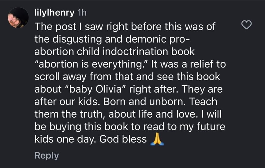Click the 1h comment timestamp
The width and height of the screenshot is (265, 168).
coord(83,13)
